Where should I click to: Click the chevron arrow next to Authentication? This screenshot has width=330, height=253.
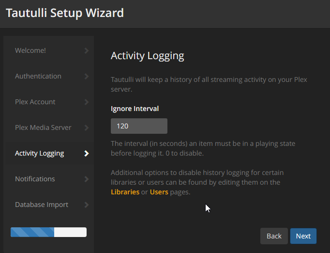[x=87, y=76]
